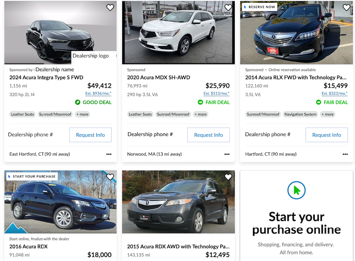Screen dimensions: 355x261
Task: Expand '+ more' tags on RLX listing
Action: click(327, 114)
